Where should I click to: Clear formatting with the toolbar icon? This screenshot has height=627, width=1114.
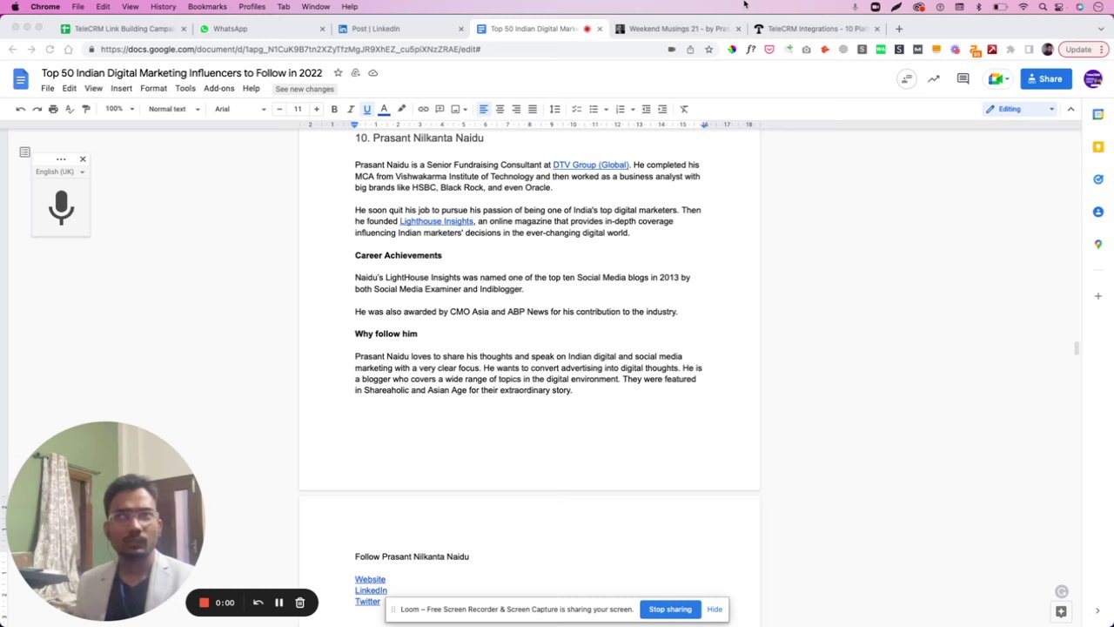point(684,109)
